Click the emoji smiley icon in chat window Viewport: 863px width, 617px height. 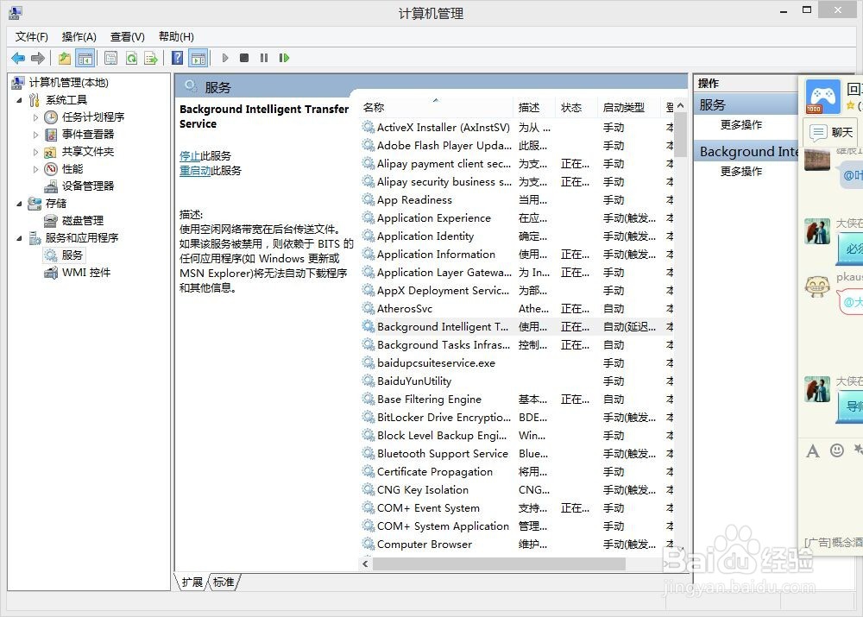(836, 450)
